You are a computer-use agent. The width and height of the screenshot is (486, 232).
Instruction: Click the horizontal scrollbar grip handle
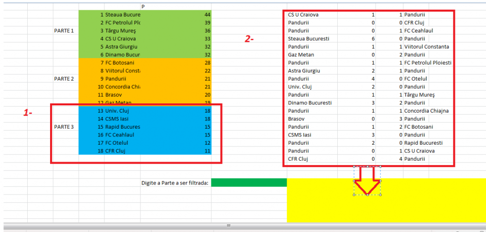pos(229,226)
